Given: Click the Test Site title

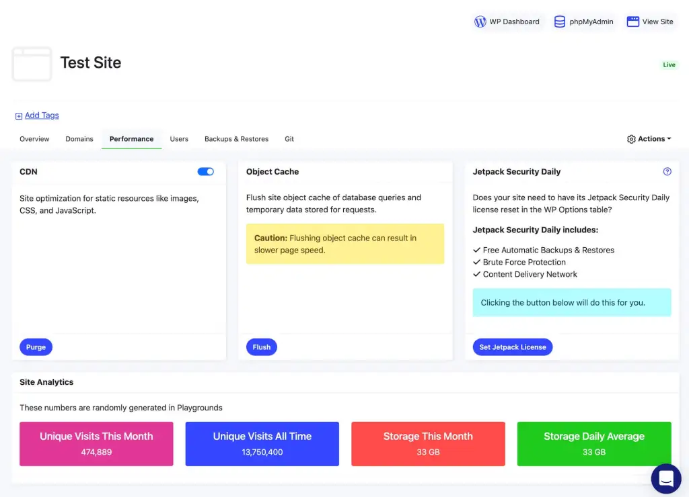Looking at the screenshot, I should point(91,62).
